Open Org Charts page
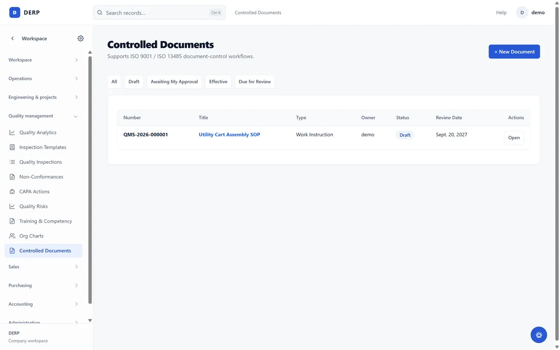Viewport: 560px width, 350px height. point(43,236)
